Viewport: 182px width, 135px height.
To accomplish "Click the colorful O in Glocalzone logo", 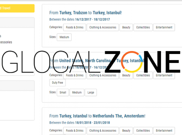I will click(132, 62).
